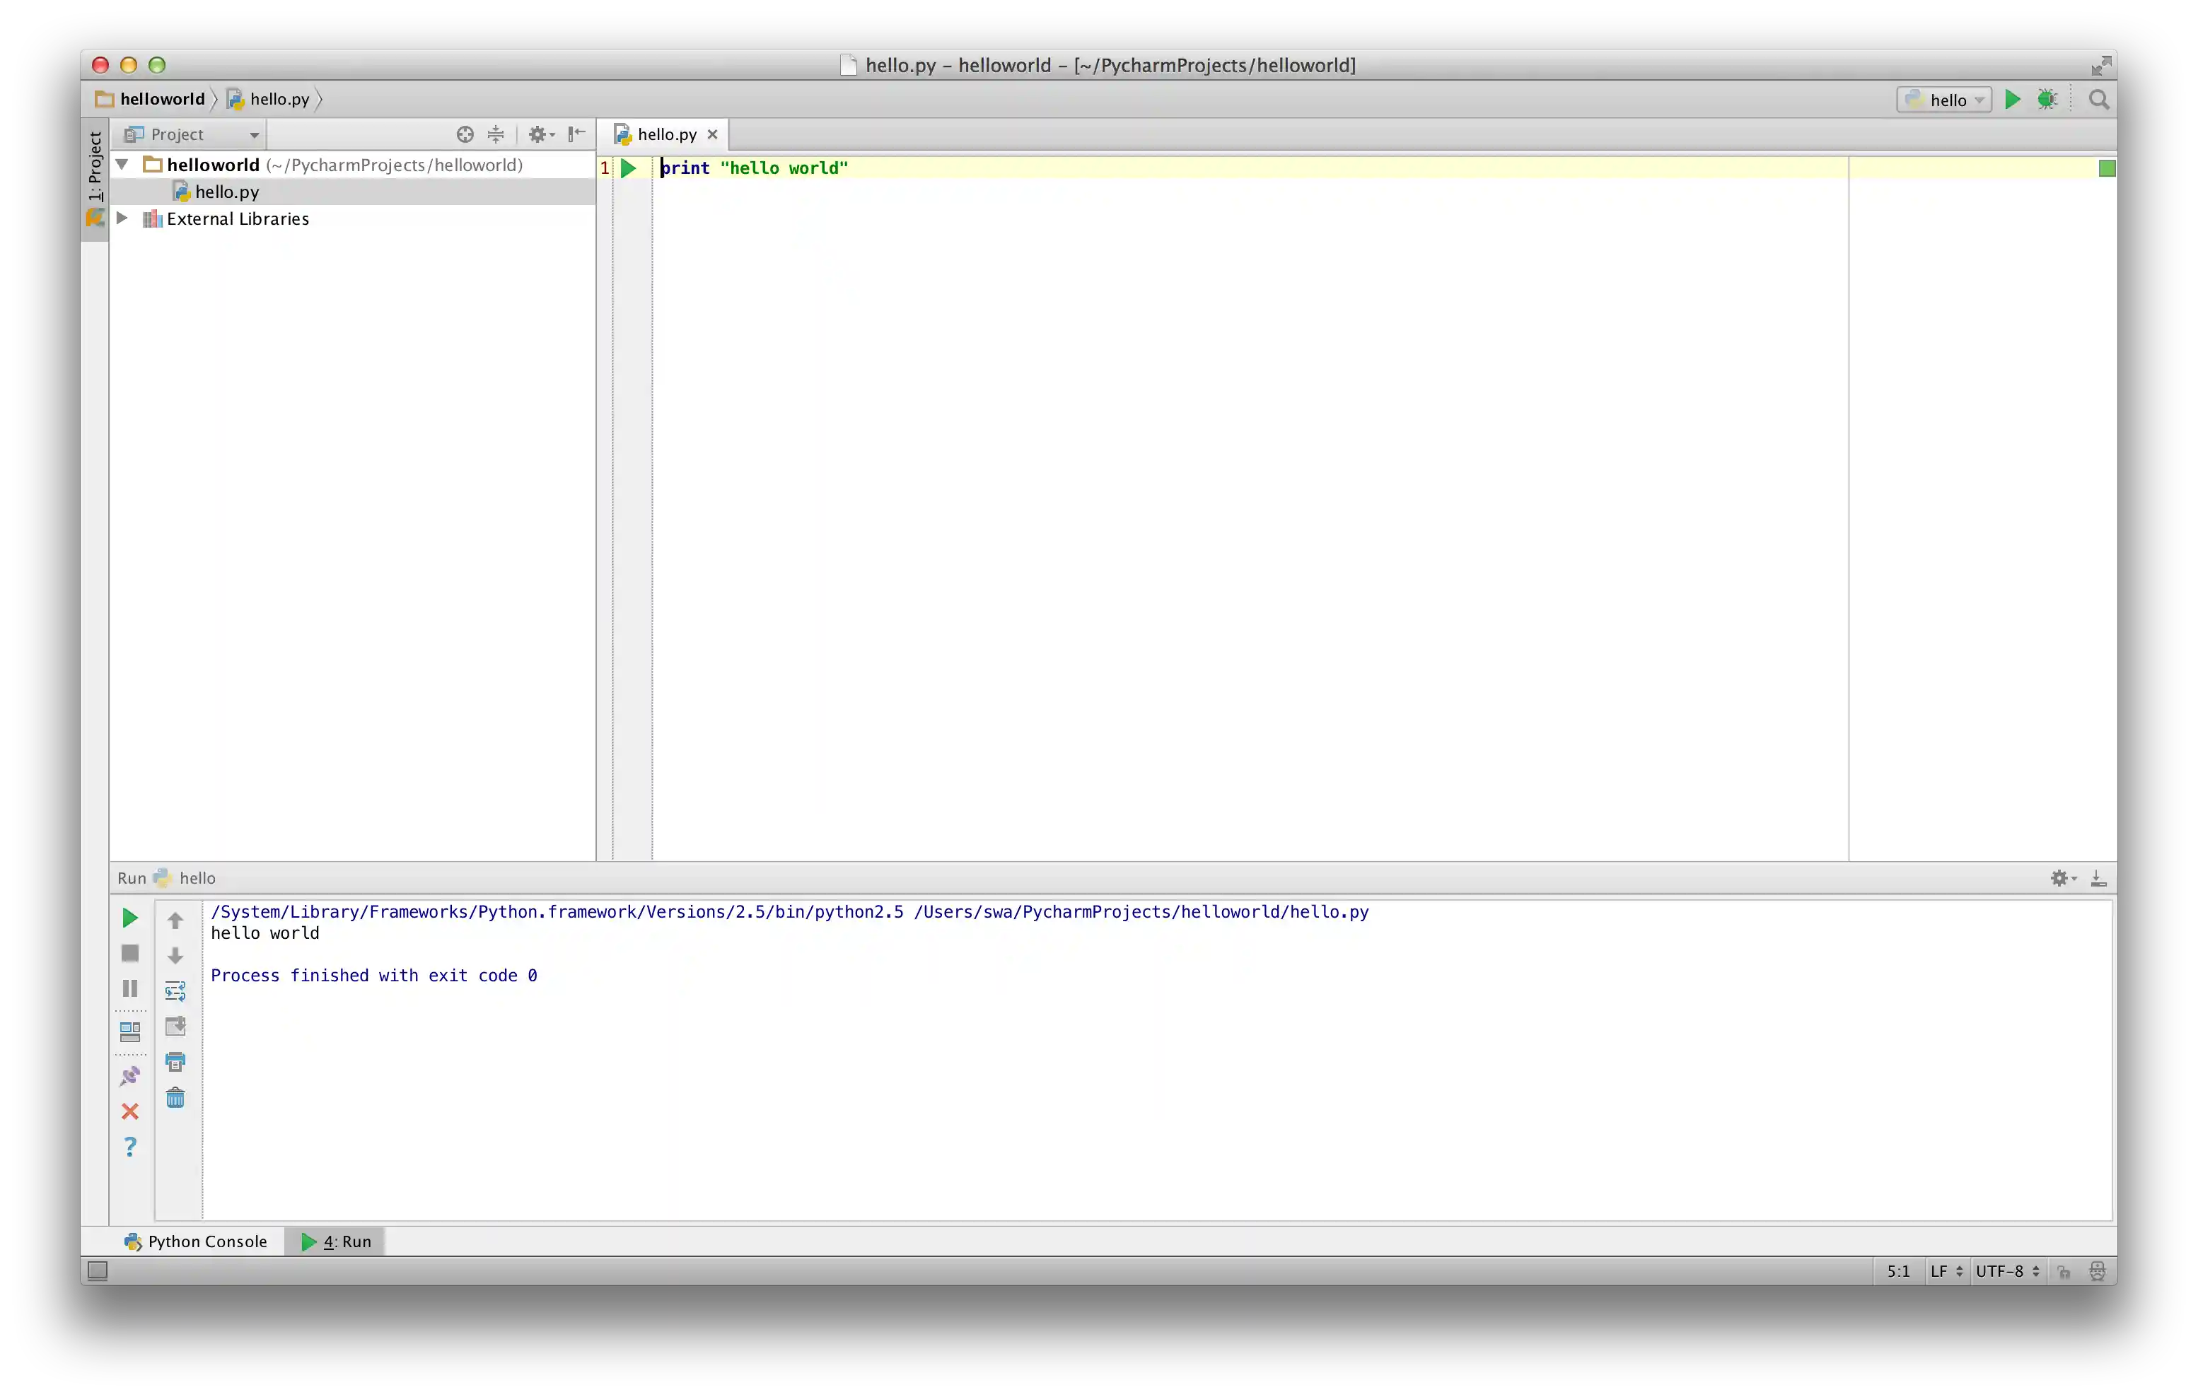The image size is (2198, 1397).
Task: Change LF line separator
Action: [x=1945, y=1271]
